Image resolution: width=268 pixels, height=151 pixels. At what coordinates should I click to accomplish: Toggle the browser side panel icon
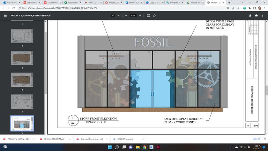(x=254, y=8)
